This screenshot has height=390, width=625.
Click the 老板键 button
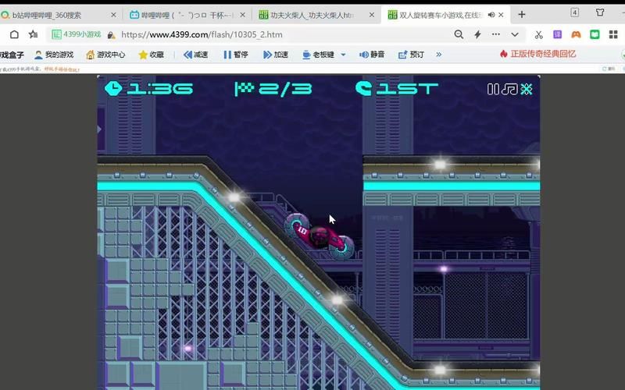(x=318, y=55)
